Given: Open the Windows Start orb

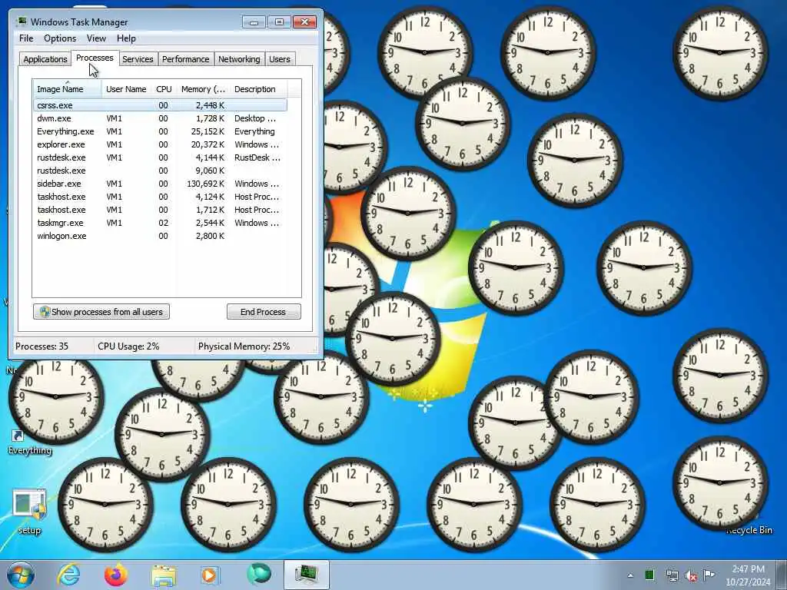Looking at the screenshot, I should tap(20, 575).
